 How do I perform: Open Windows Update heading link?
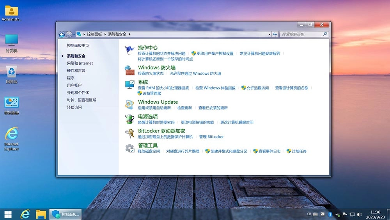coord(158,102)
